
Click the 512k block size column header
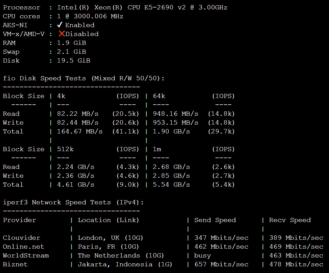[x=65, y=149]
